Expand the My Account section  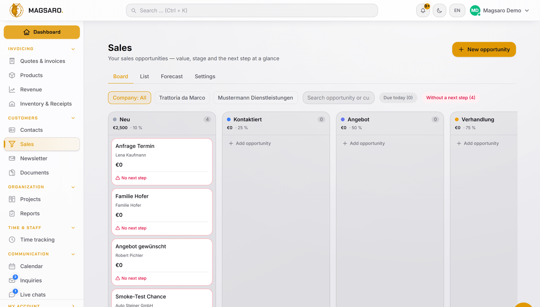point(73,305)
